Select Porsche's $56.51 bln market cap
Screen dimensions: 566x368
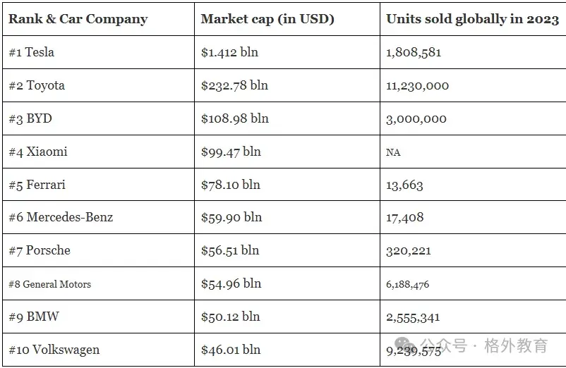[230, 250]
